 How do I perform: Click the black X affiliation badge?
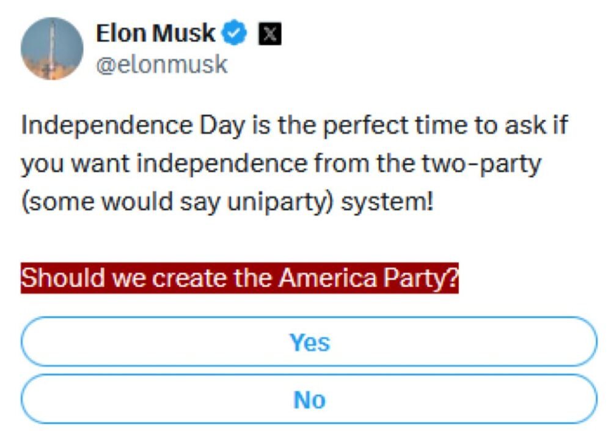pyautogui.click(x=269, y=34)
